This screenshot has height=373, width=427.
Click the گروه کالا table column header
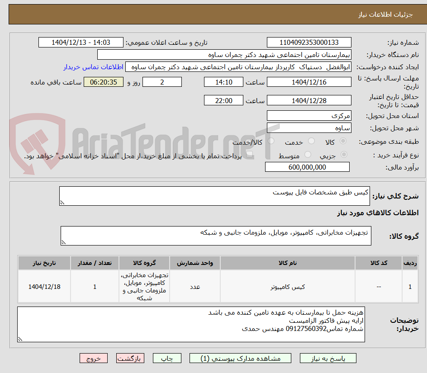[x=144, y=263]
